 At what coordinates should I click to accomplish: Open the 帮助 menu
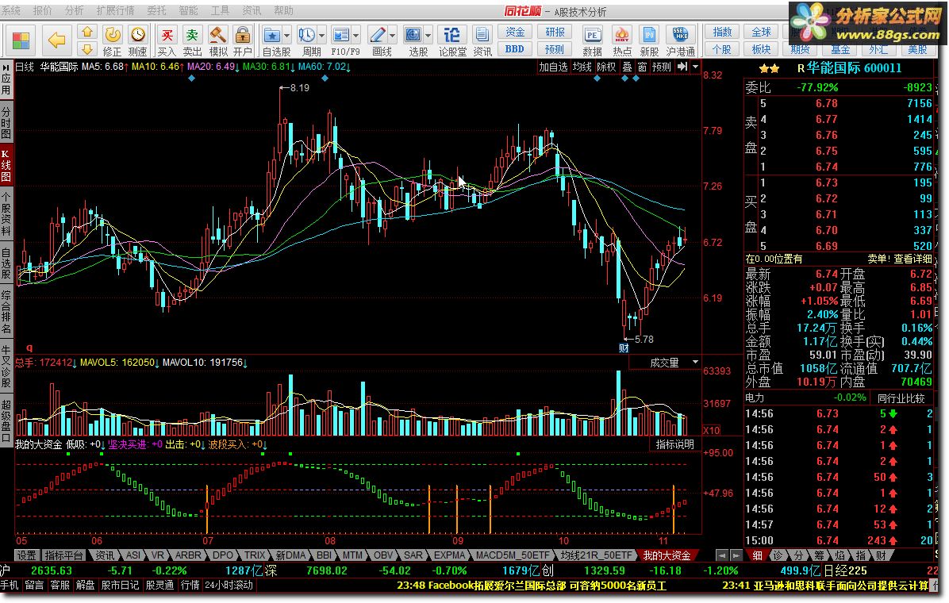284,10
